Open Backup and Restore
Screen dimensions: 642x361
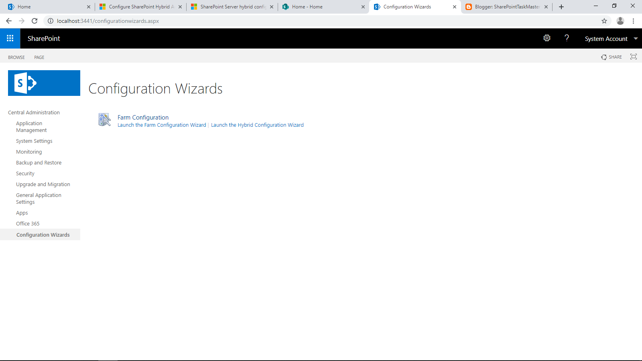39,163
